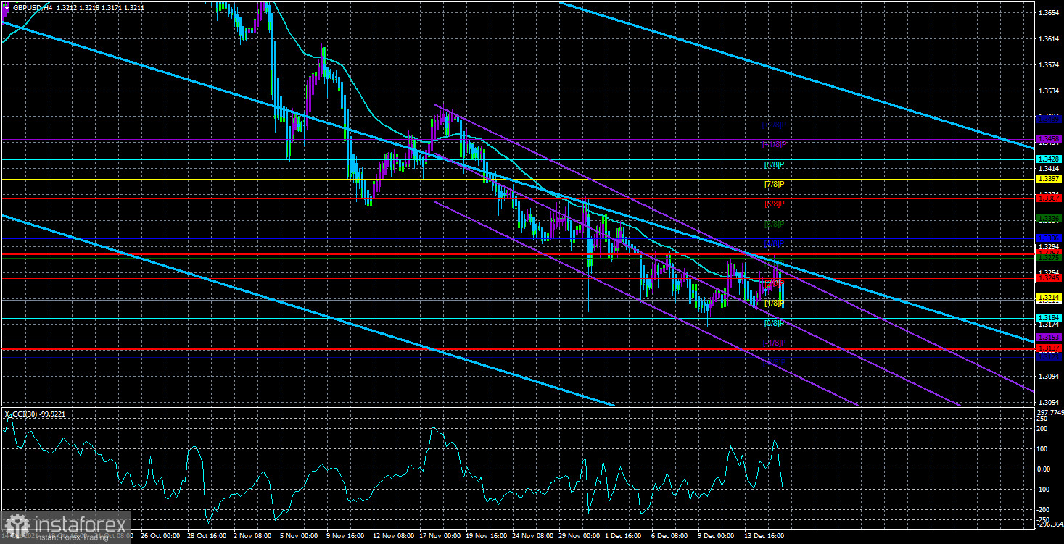Click the purple 1.3153 price tag

tap(1049, 338)
